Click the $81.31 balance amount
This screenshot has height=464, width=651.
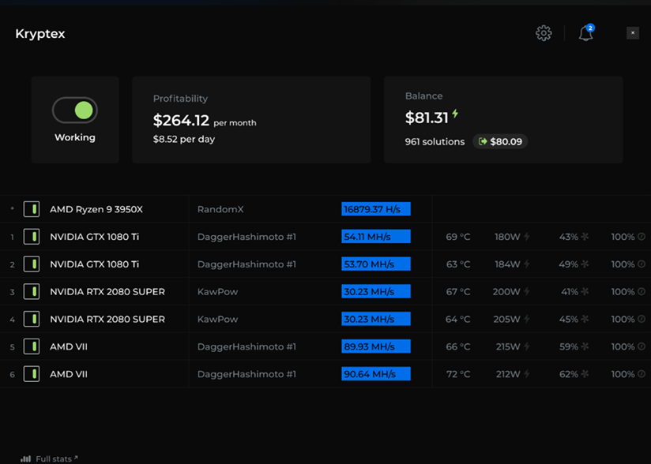tap(427, 118)
